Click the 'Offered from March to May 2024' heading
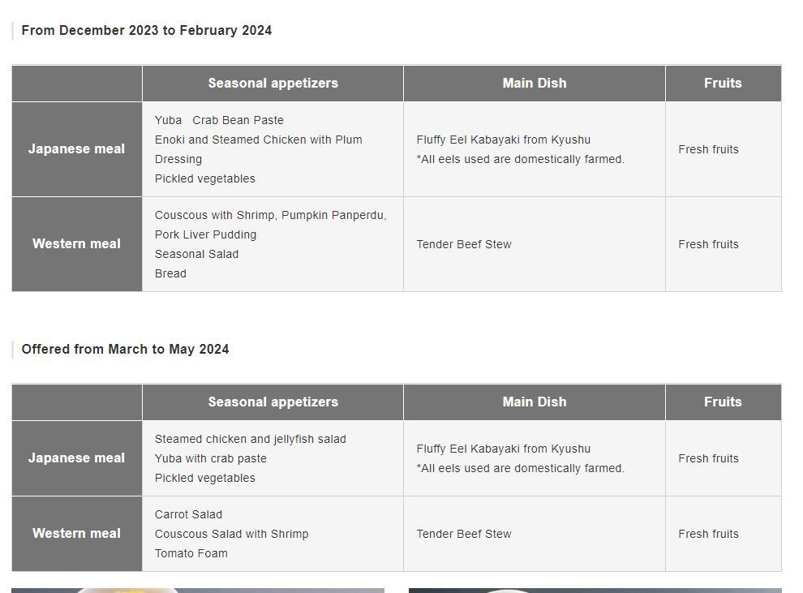 (125, 350)
